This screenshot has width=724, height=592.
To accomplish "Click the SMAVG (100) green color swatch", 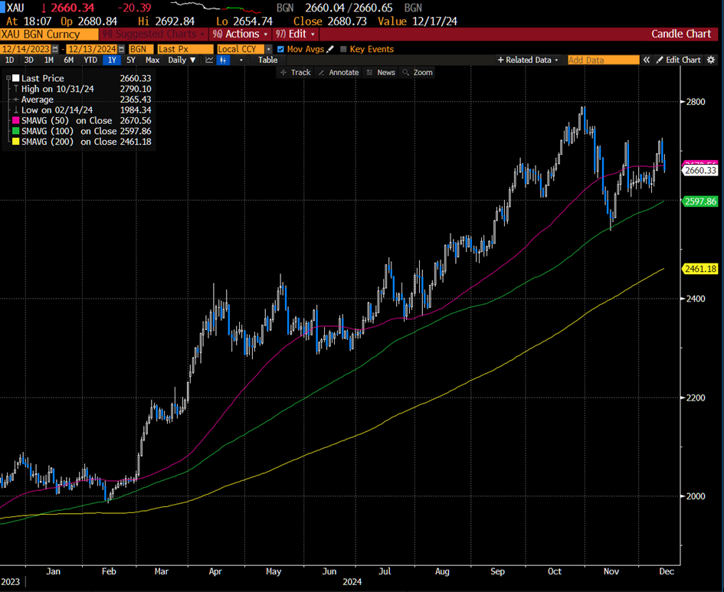I will pyautogui.click(x=16, y=132).
